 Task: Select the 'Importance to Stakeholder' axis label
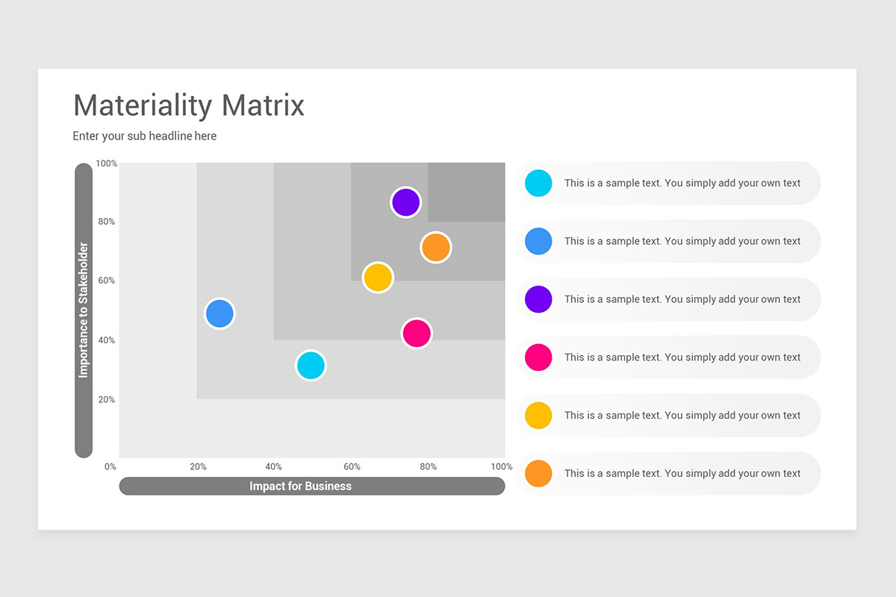tap(84, 310)
